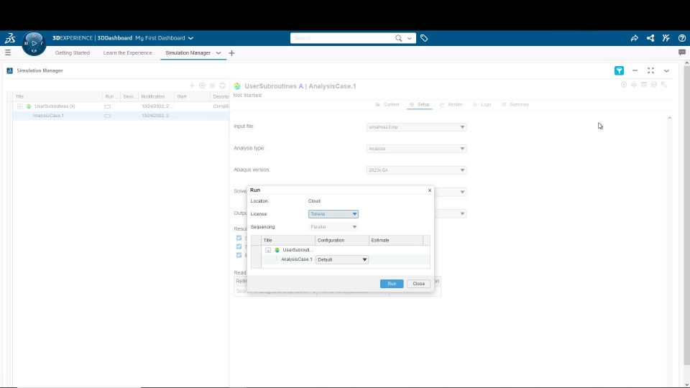Image resolution: width=690 pixels, height=388 pixels.
Task: Click the Run button in dialog
Action: tap(392, 284)
